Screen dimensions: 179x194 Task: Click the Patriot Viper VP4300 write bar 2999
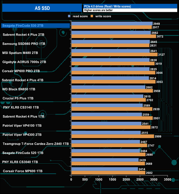[113, 136]
